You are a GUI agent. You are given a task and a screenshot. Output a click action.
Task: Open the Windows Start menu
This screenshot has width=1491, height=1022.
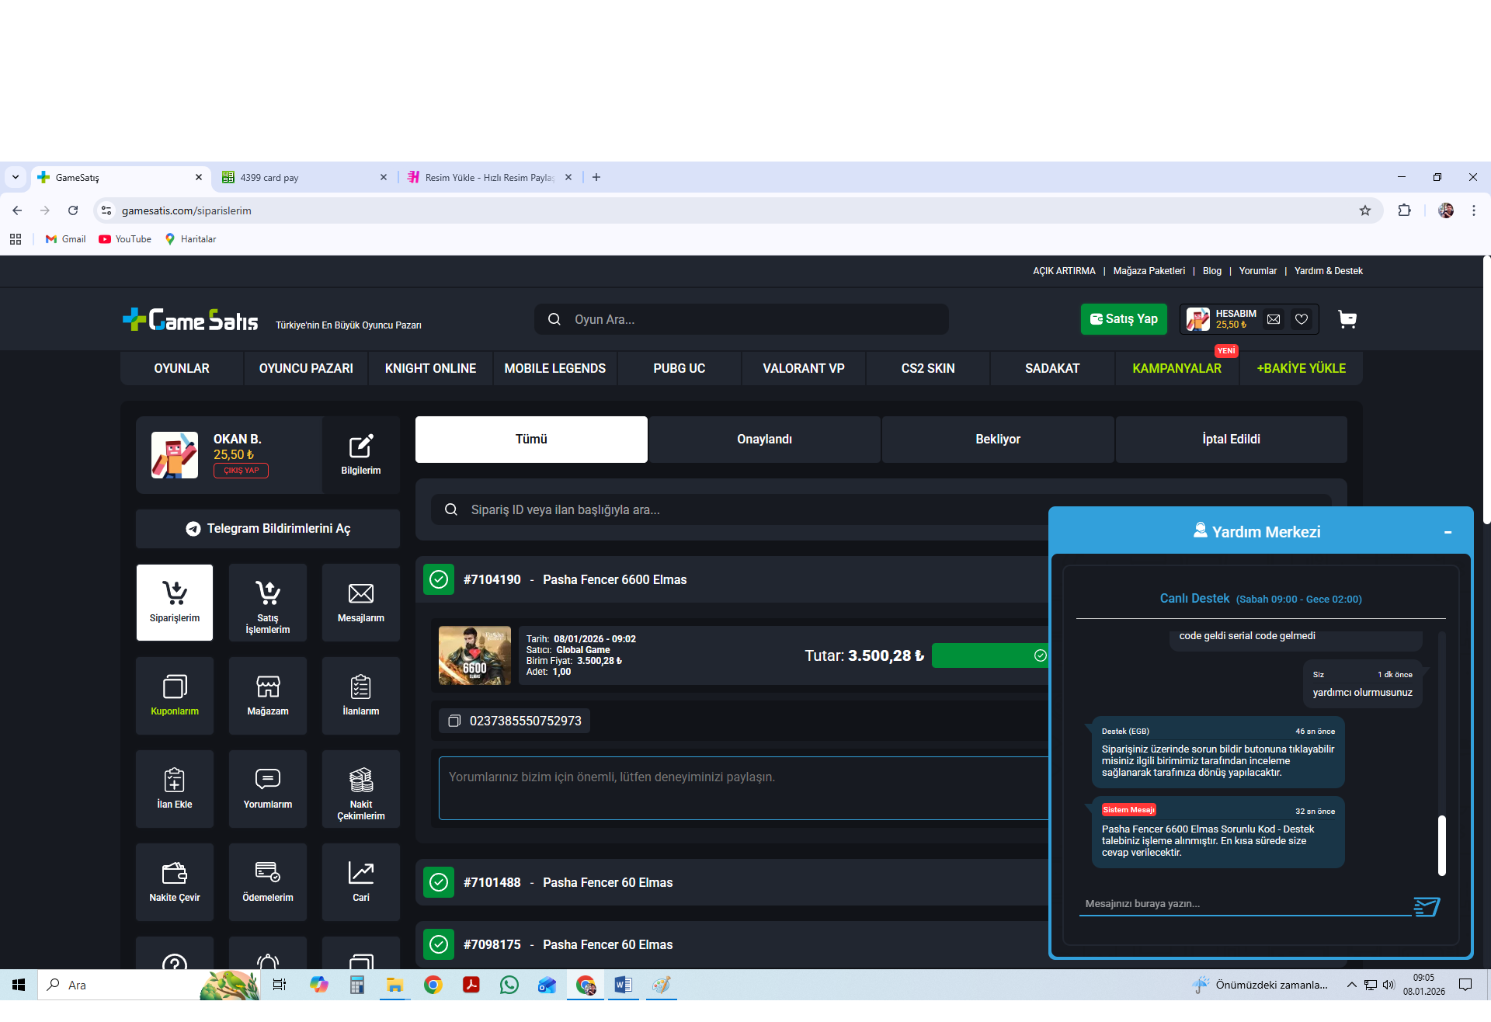[x=19, y=985]
